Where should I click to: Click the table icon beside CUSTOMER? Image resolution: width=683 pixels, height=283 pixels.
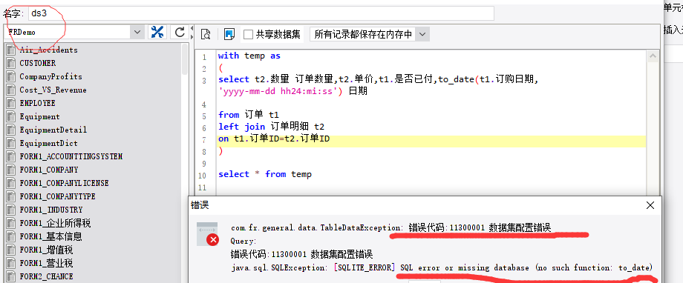(11, 63)
